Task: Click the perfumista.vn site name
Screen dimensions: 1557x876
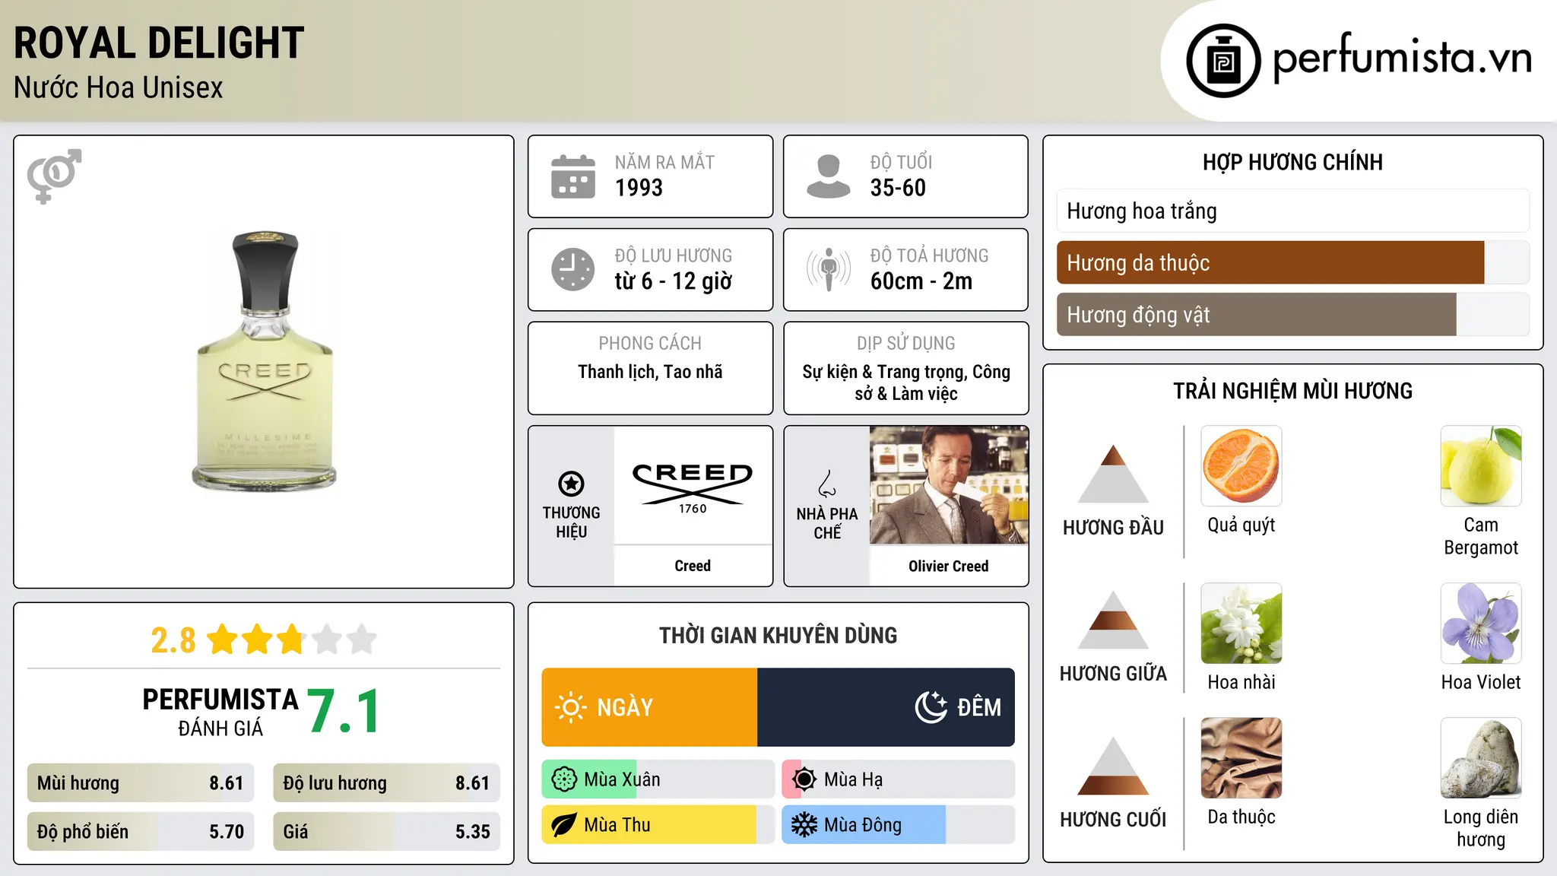Action: (x=1402, y=58)
